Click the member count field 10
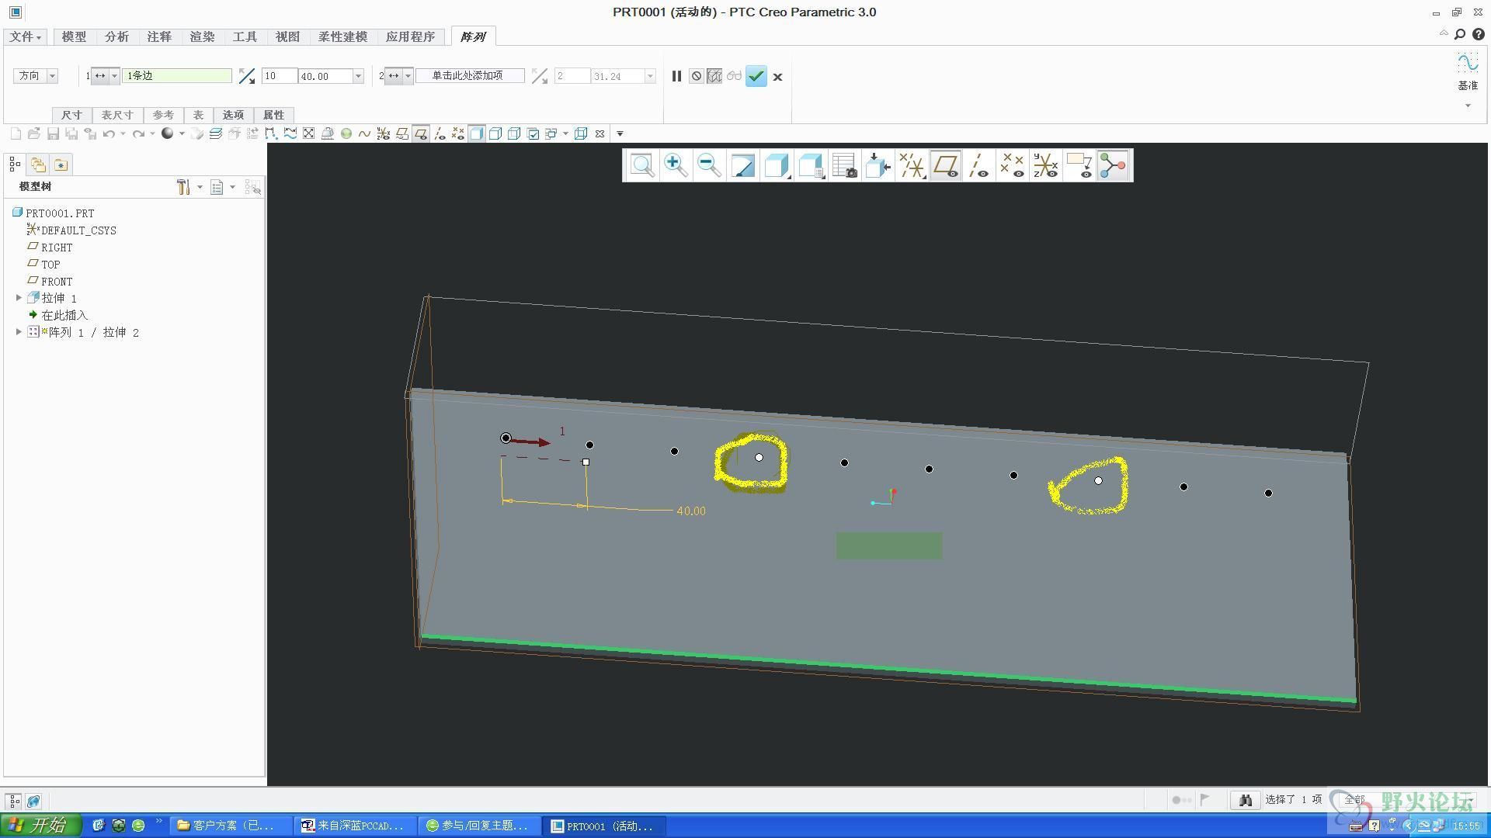The height and width of the screenshot is (838, 1491). point(279,75)
